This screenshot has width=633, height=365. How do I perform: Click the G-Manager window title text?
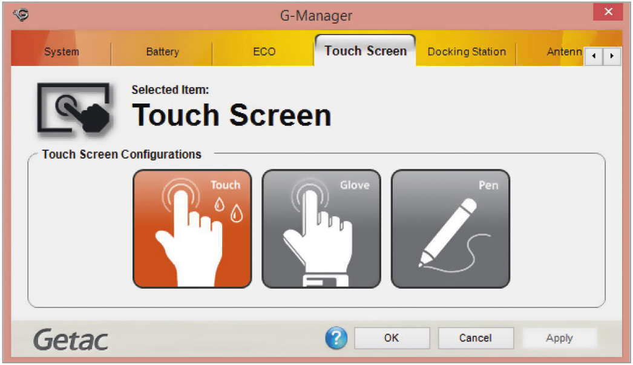click(316, 16)
